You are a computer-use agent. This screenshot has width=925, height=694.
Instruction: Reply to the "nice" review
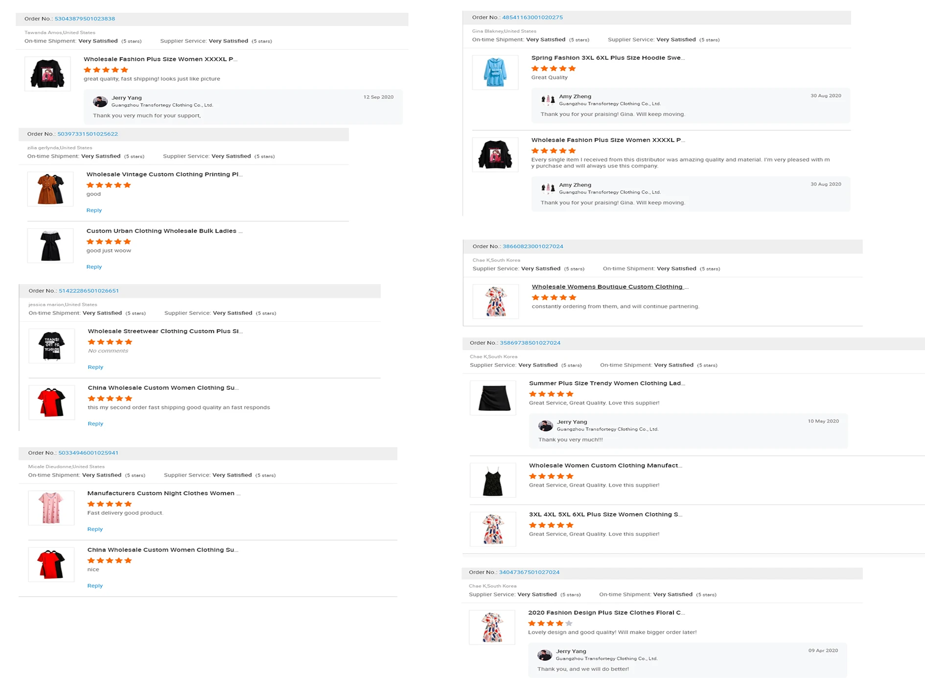pyautogui.click(x=95, y=586)
